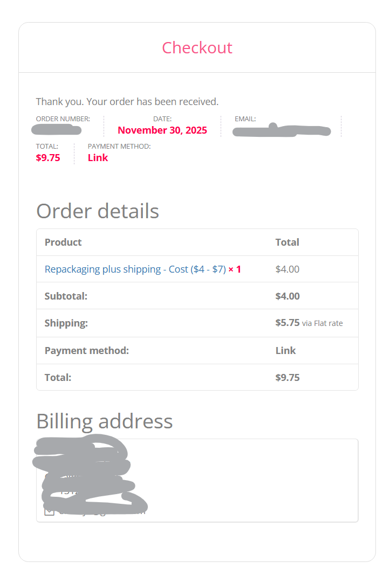Click the $4.00 product line price
The image size is (383, 569).
[287, 269]
